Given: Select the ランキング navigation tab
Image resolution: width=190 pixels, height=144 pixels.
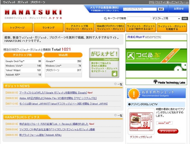Looking at the screenshot, I should click(49, 28).
